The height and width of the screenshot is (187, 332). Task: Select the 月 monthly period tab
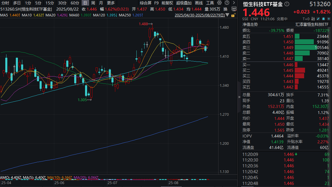tap(101, 3)
